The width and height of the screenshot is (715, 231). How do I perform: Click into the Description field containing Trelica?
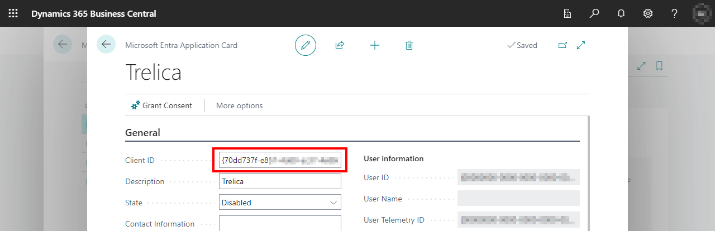click(280, 181)
